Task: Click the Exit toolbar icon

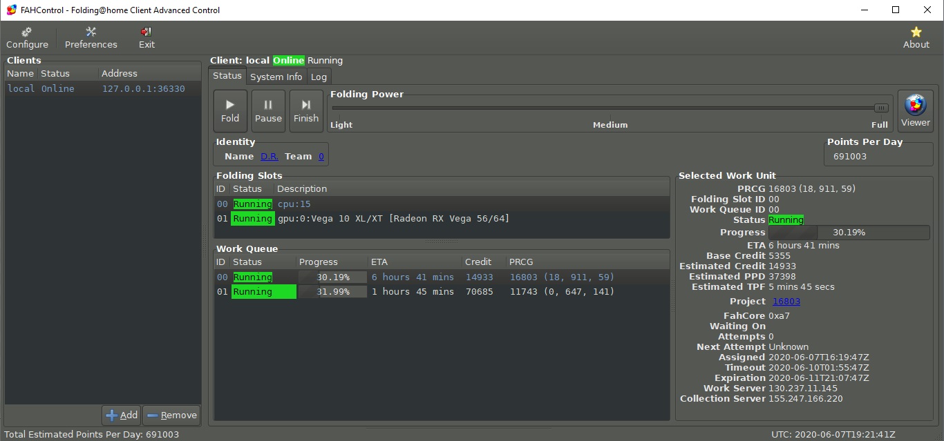Action: [x=147, y=38]
